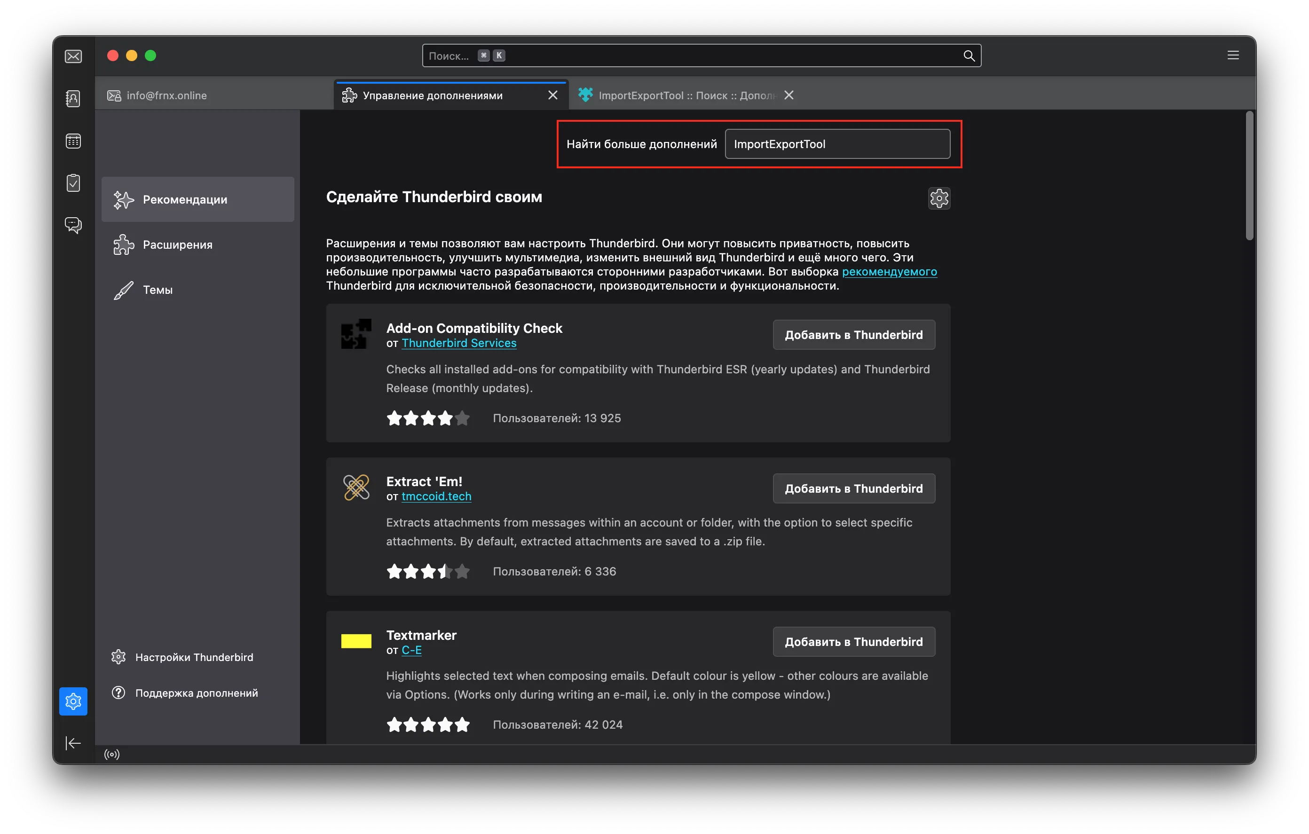Click the ImportExportTool add-on search field
Image resolution: width=1309 pixels, height=834 pixels.
pyautogui.click(x=837, y=144)
